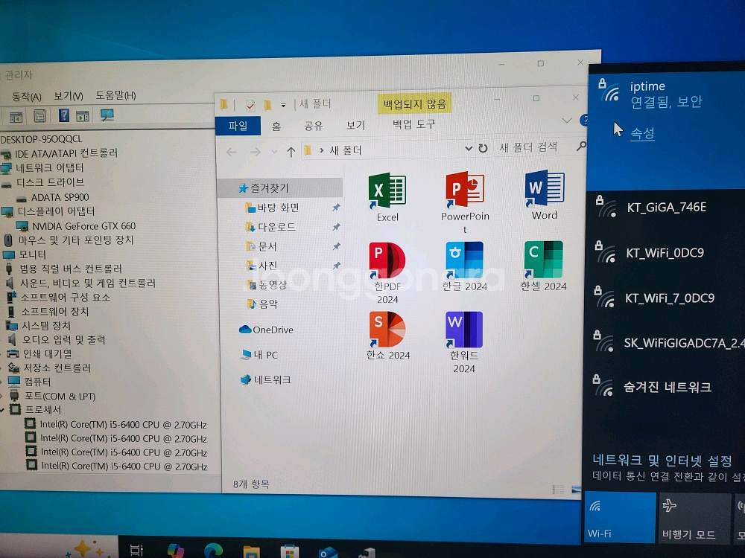Image resolution: width=745 pixels, height=558 pixels.
Task: Open the Word shortcut icon
Action: click(544, 190)
